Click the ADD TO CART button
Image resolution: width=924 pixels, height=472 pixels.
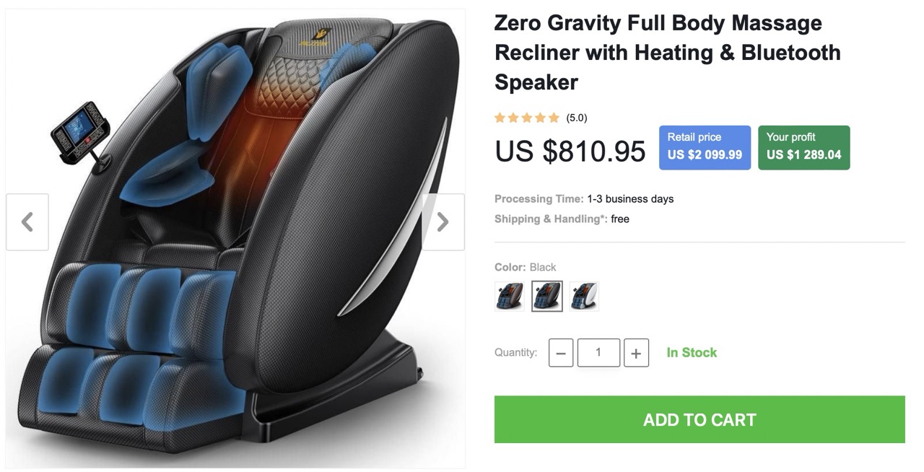point(699,419)
